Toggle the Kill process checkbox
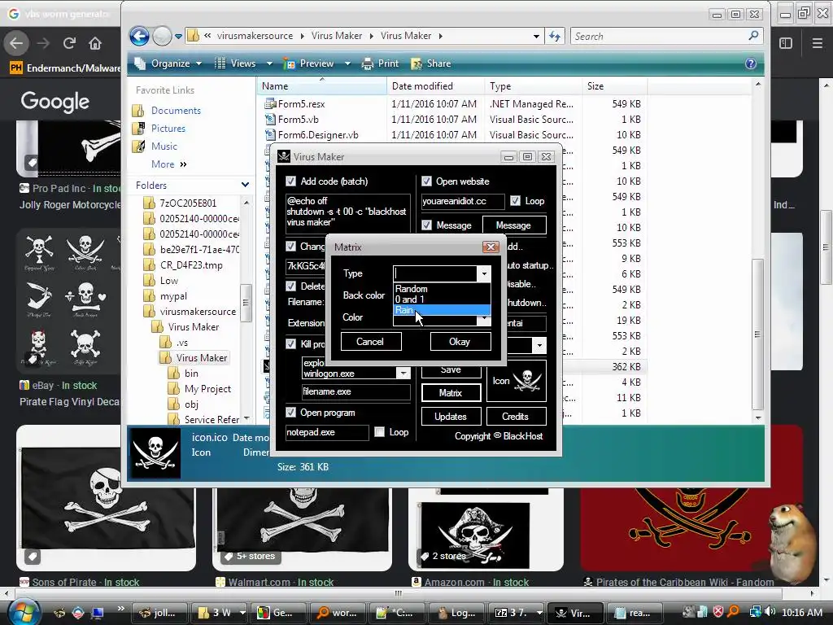833x625 pixels. click(290, 344)
